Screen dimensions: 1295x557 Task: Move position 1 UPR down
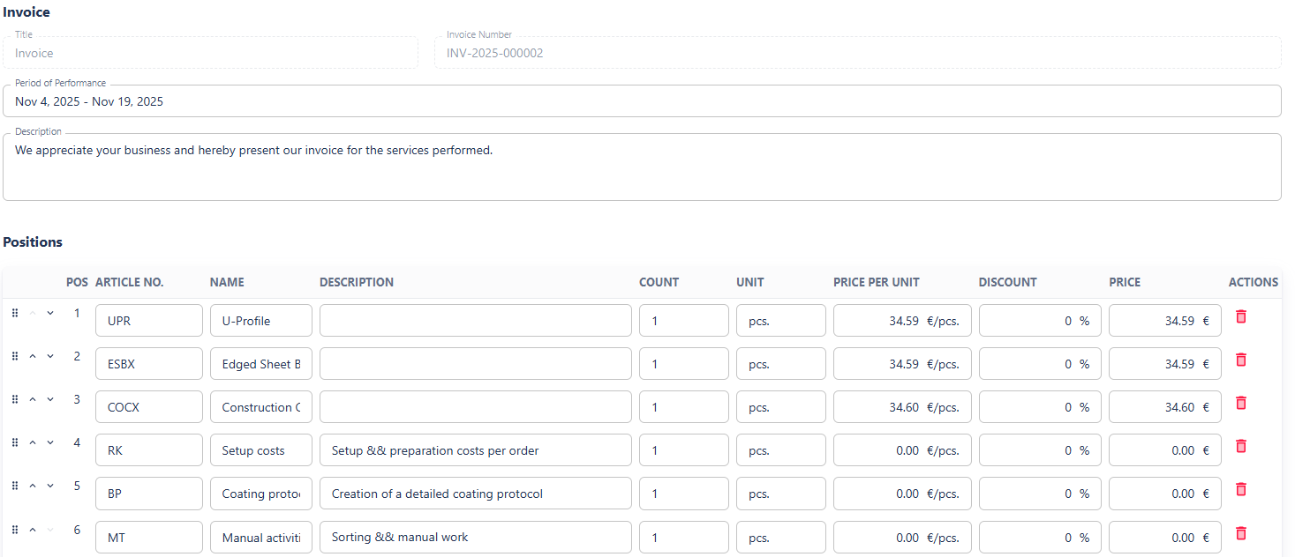pos(50,313)
